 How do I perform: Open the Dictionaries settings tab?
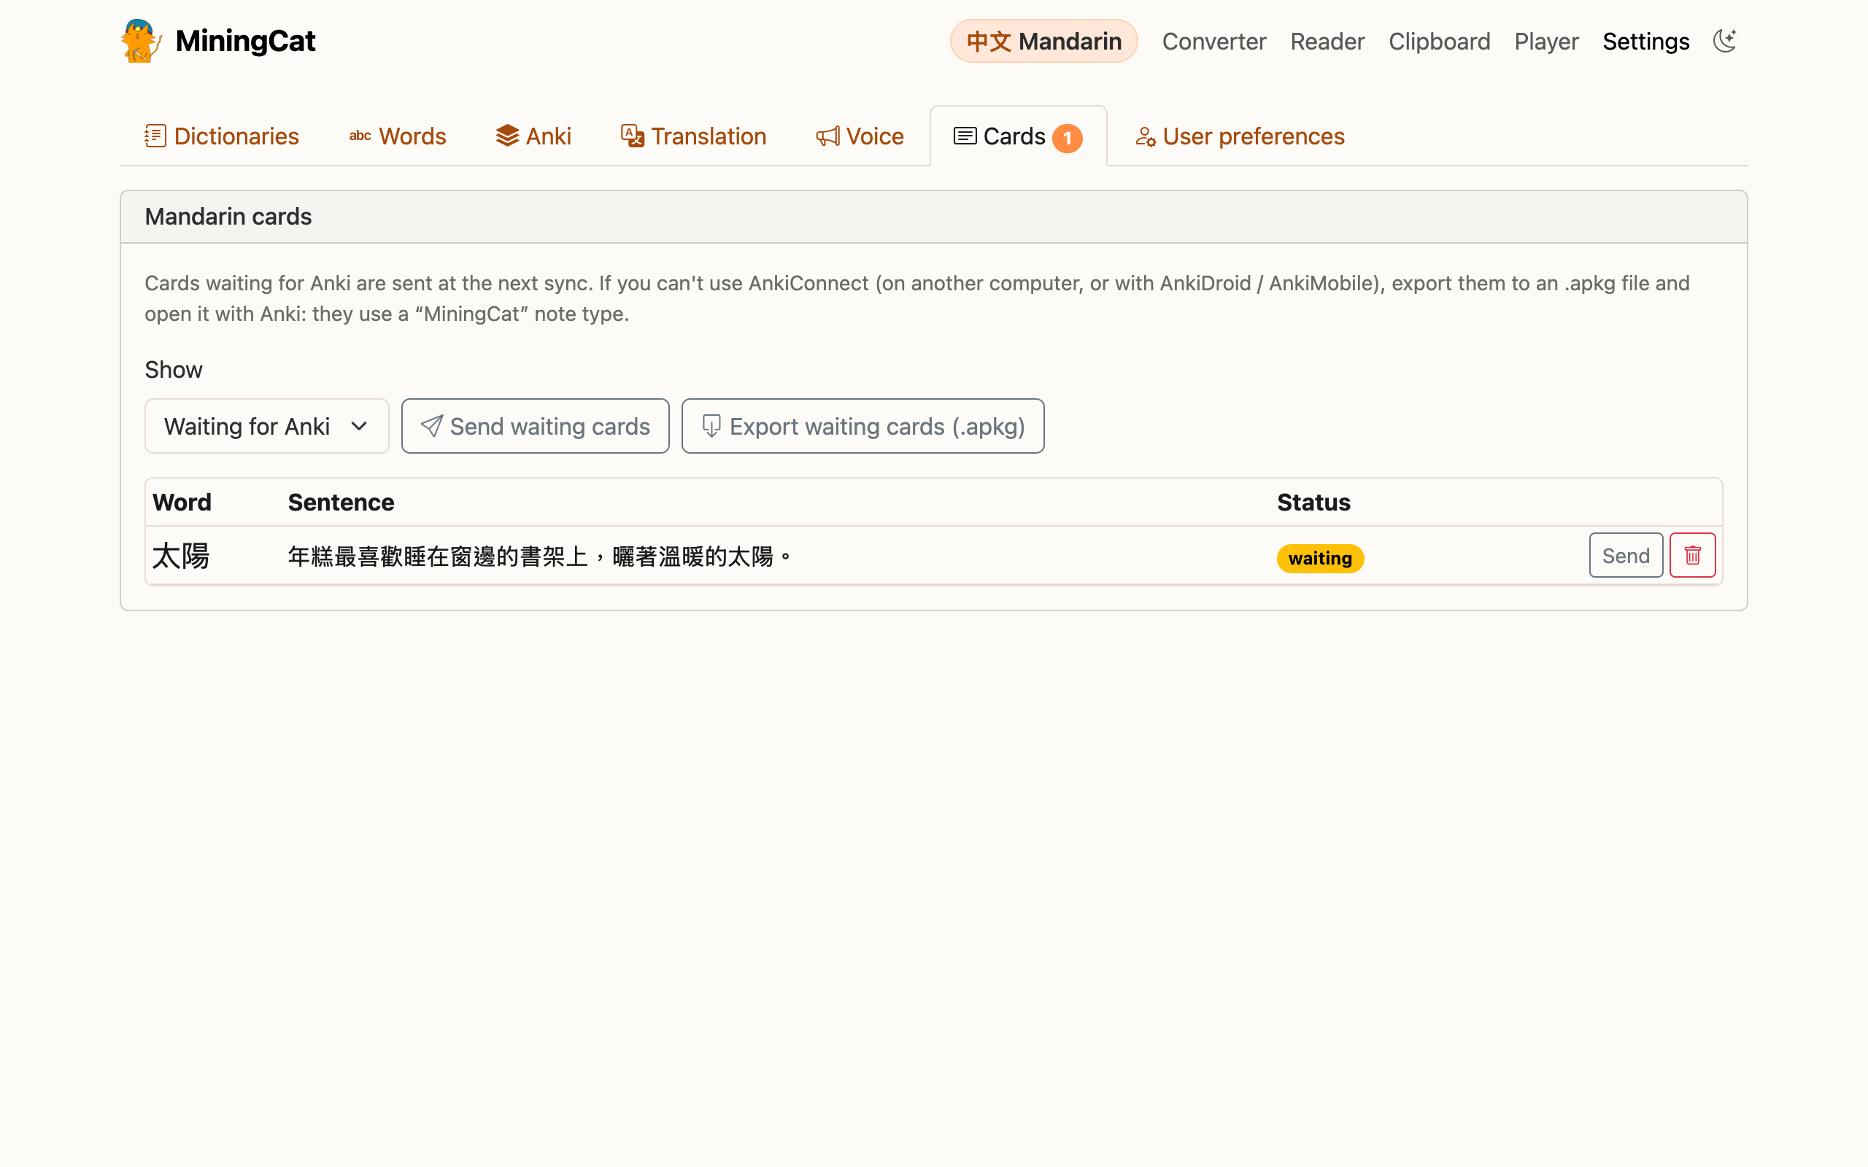coord(222,136)
